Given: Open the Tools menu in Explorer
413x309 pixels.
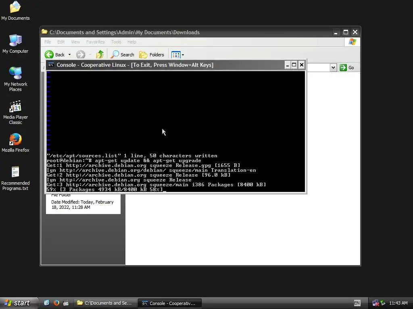Looking at the screenshot, I should pyautogui.click(x=116, y=42).
